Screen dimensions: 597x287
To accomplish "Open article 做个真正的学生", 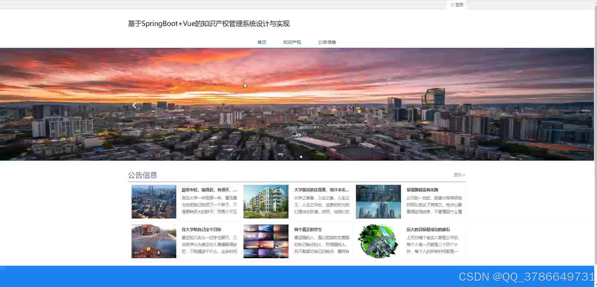I will [x=308, y=229].
